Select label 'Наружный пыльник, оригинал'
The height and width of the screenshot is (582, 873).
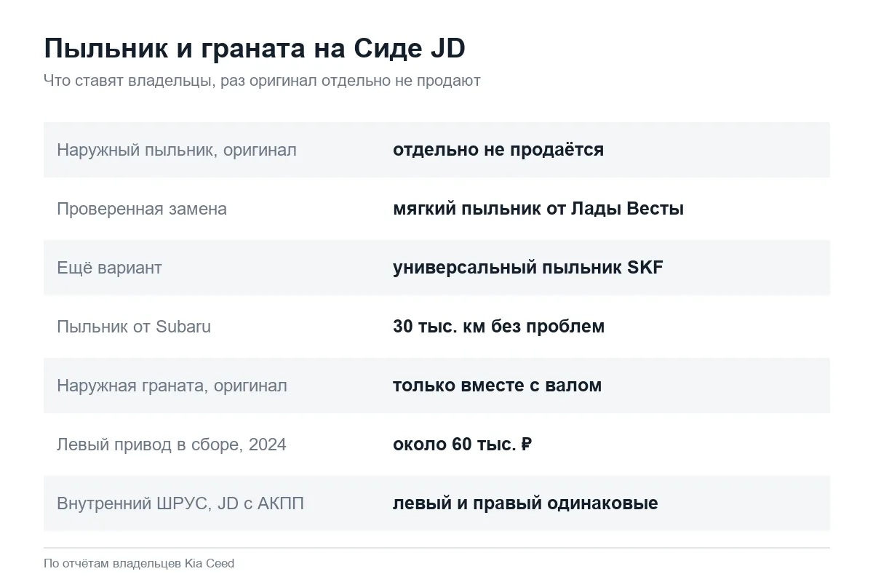click(x=177, y=150)
